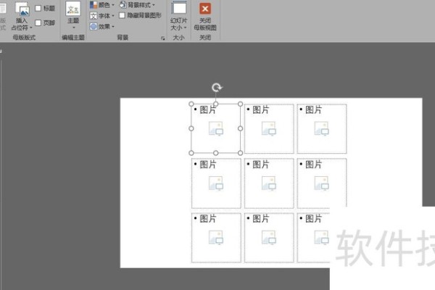Click 图片 text in bottom-left placeholder

[x=208, y=219]
